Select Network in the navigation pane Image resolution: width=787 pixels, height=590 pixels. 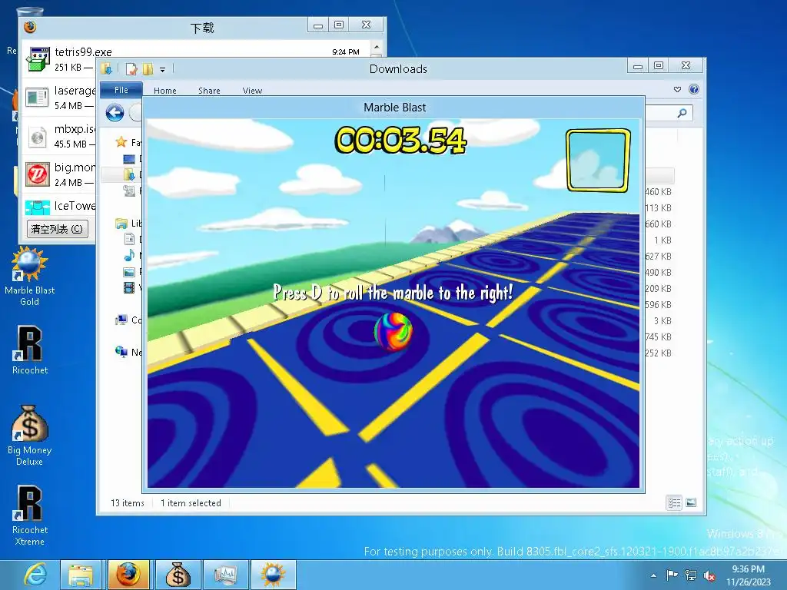[x=128, y=352]
